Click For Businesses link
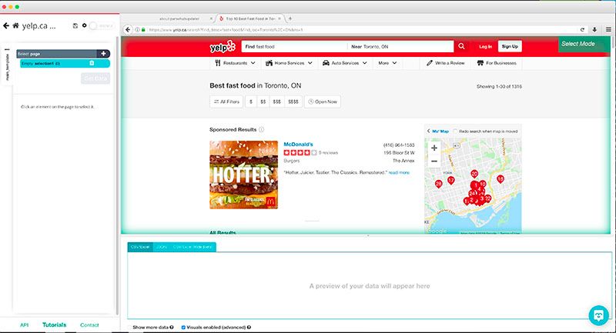 coord(497,63)
